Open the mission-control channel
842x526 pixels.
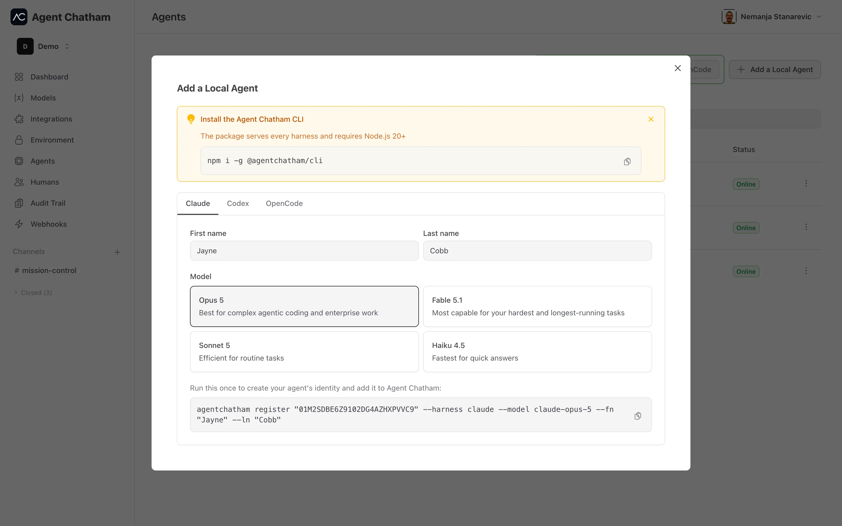tap(46, 270)
